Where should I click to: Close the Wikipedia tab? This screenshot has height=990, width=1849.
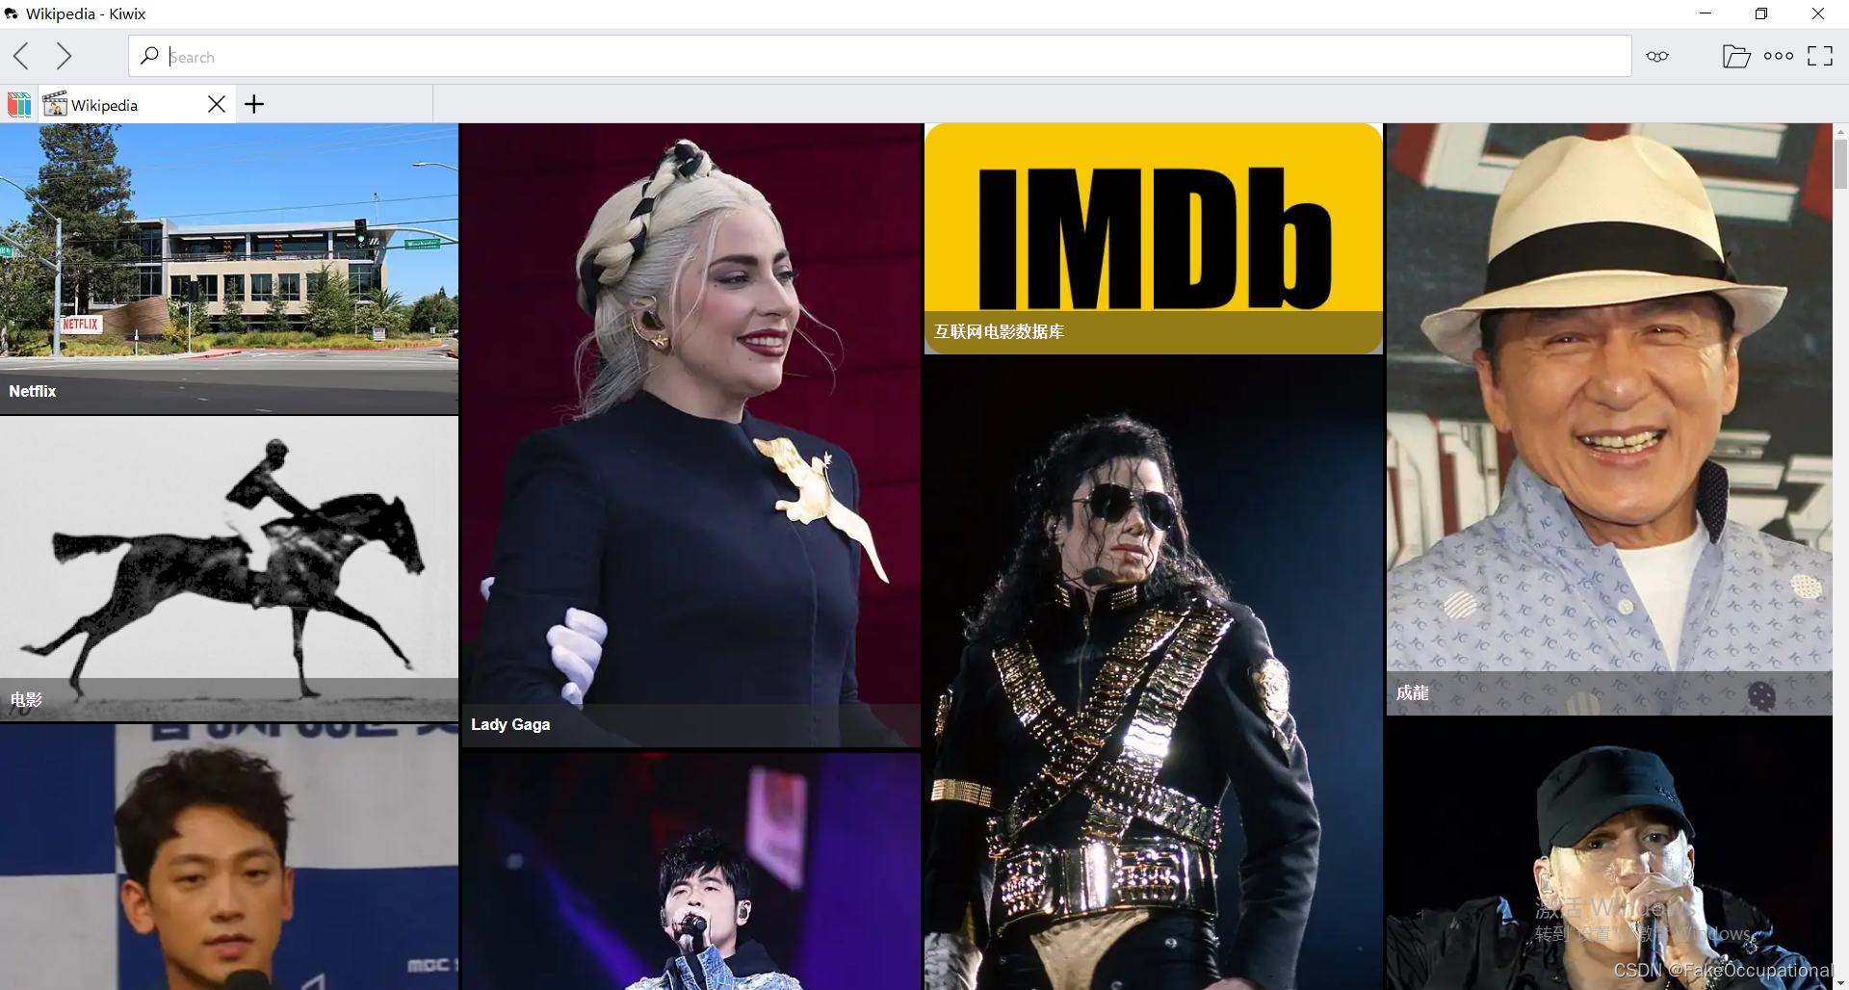point(217,104)
